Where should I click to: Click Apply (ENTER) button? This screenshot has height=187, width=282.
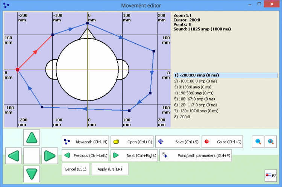pos(110,169)
